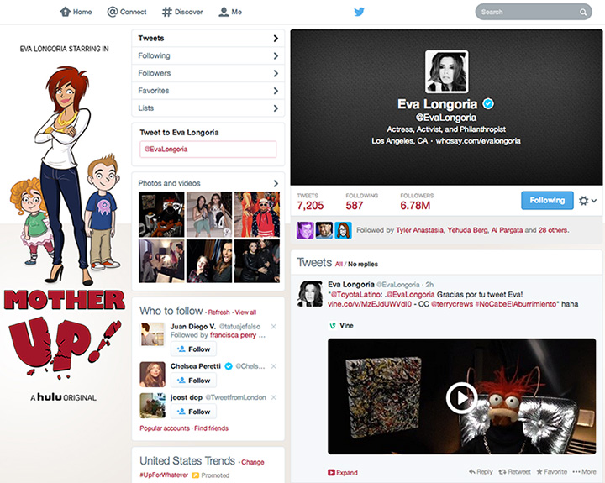
Task: Retweet Eva Longoria's tweet
Action: [514, 472]
